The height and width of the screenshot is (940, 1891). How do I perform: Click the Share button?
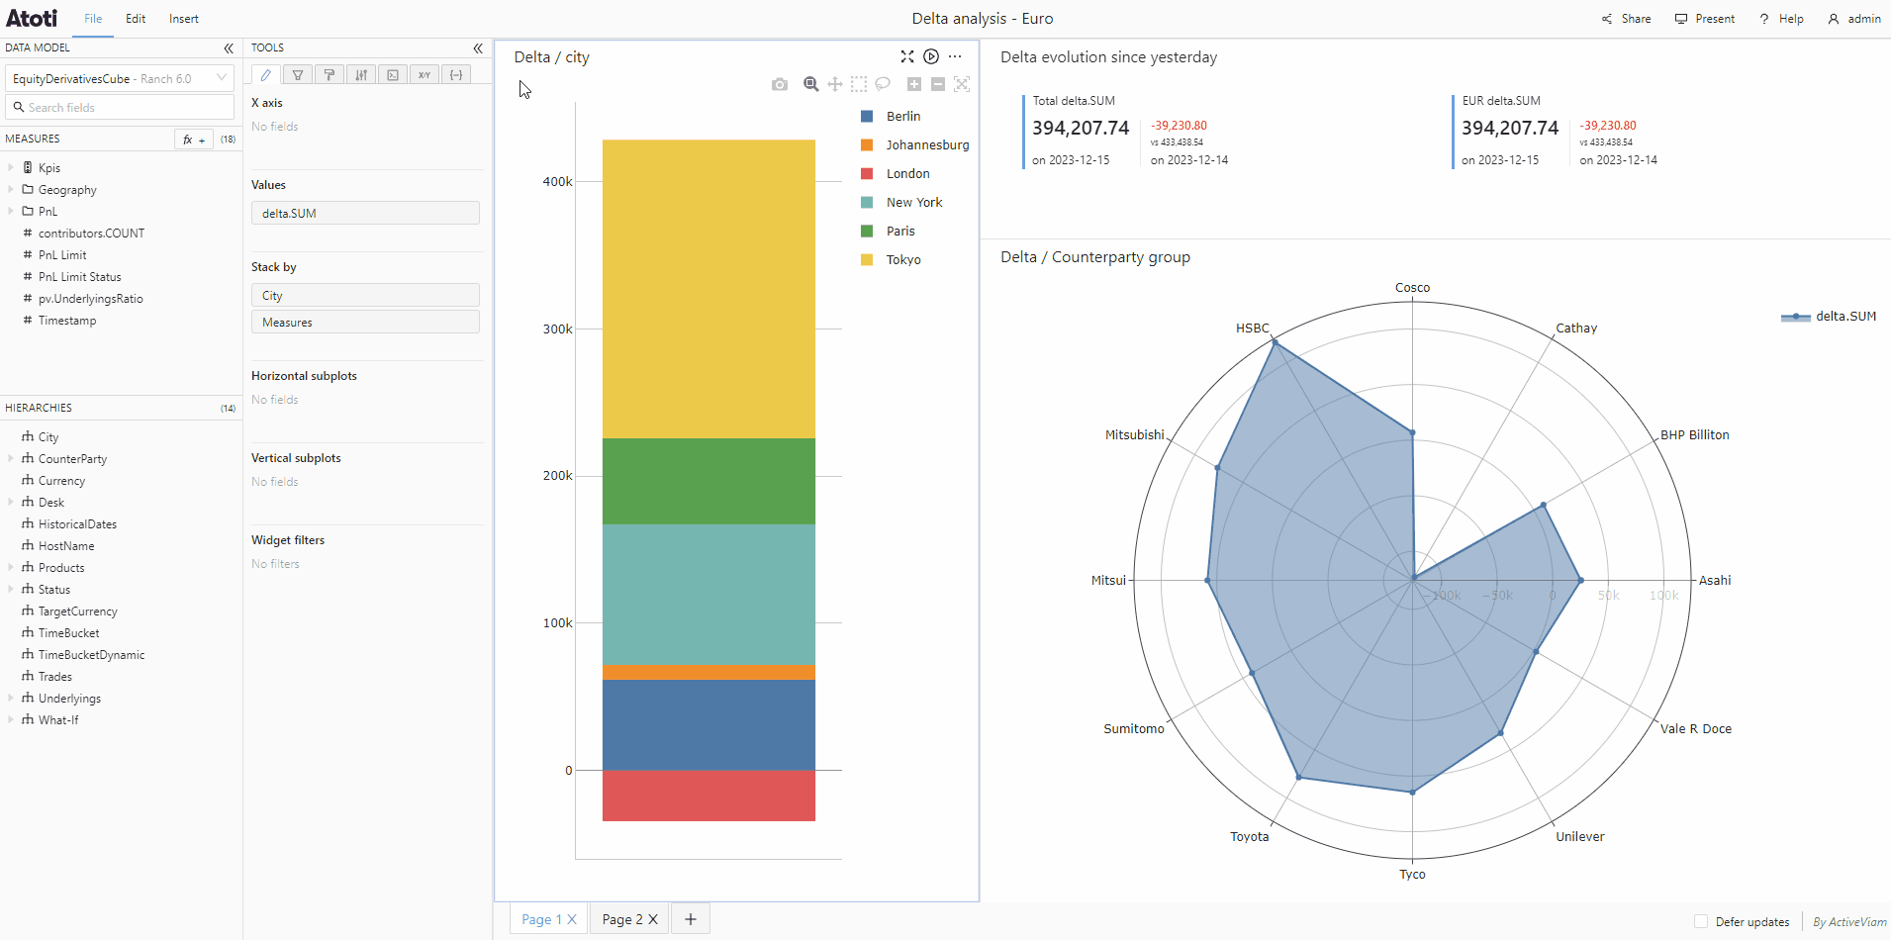(1626, 19)
